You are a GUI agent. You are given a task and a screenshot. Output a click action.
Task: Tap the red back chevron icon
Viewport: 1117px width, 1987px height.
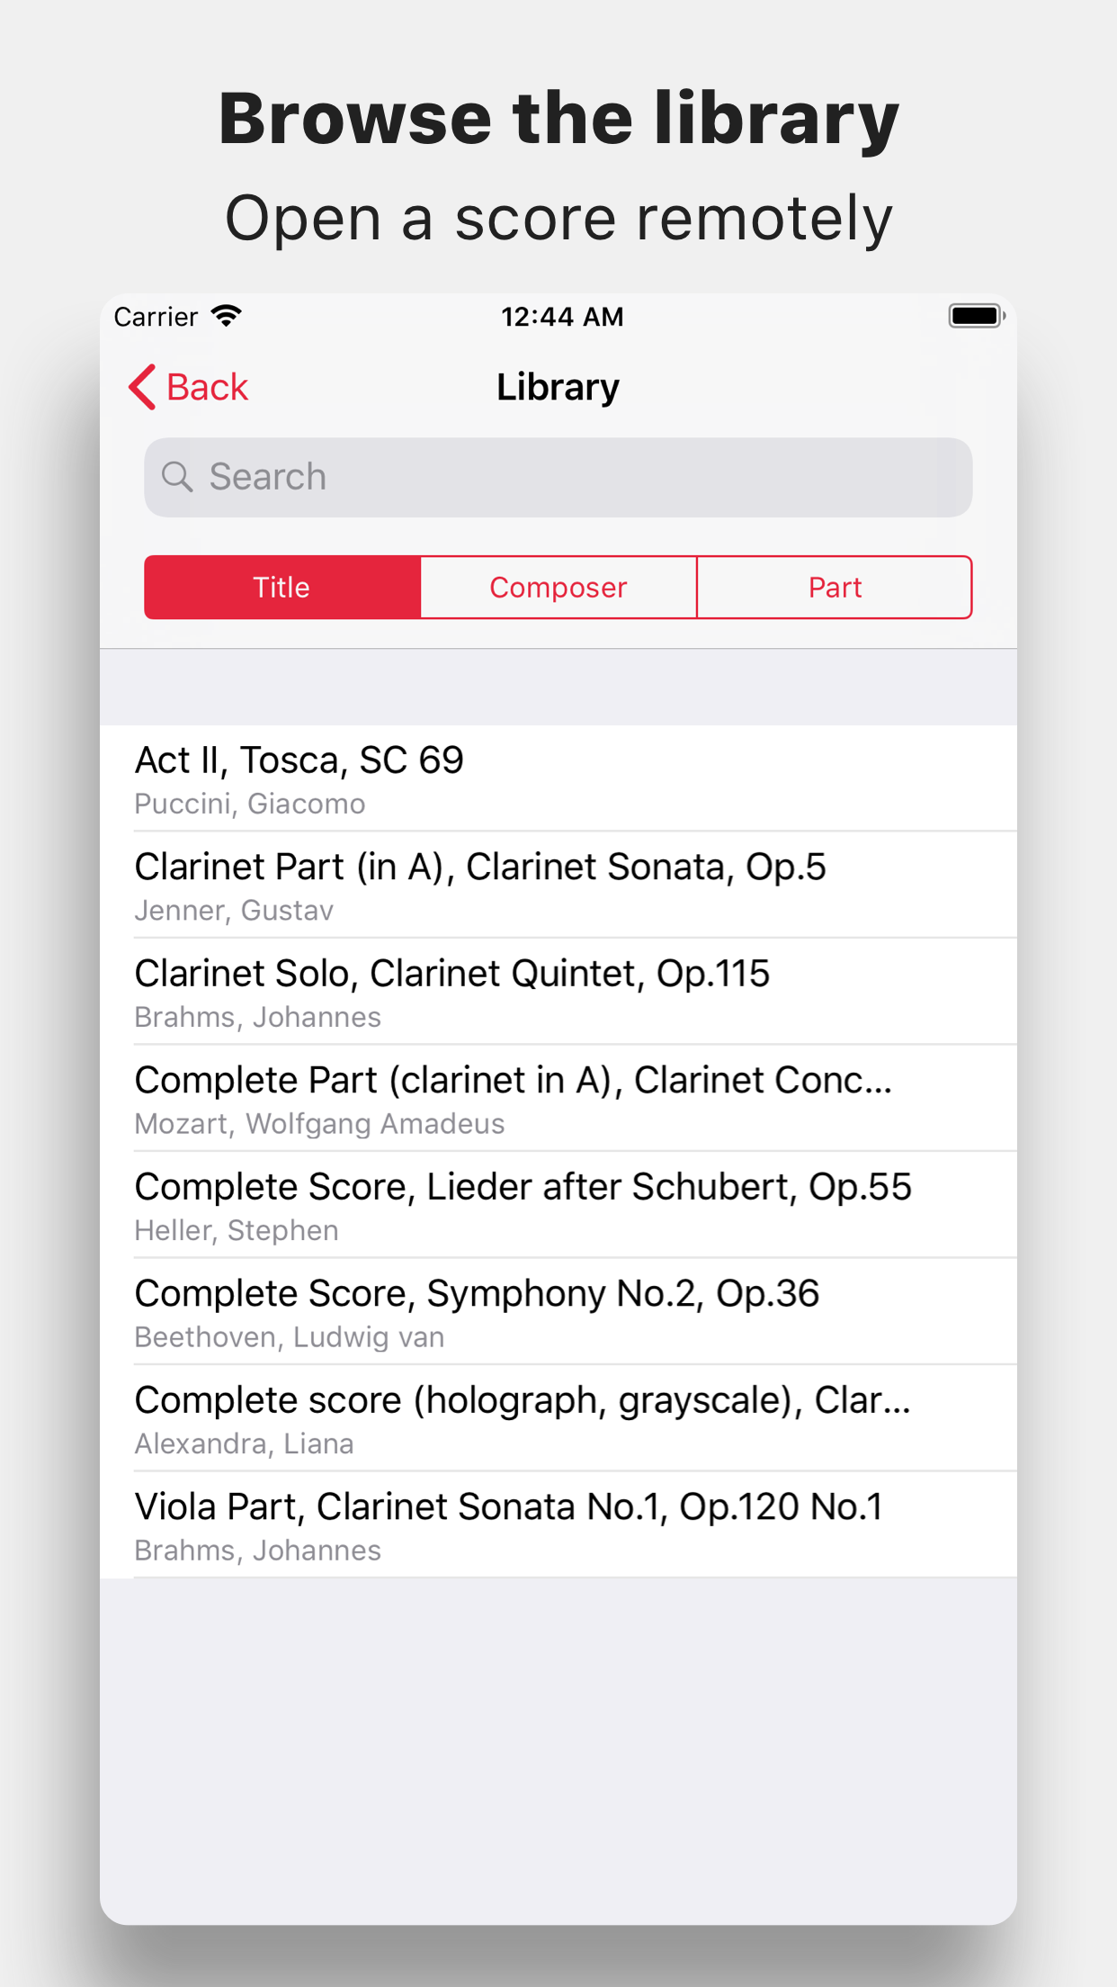click(x=142, y=387)
